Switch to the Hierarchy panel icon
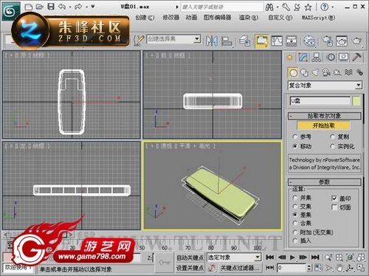 tap(317, 58)
